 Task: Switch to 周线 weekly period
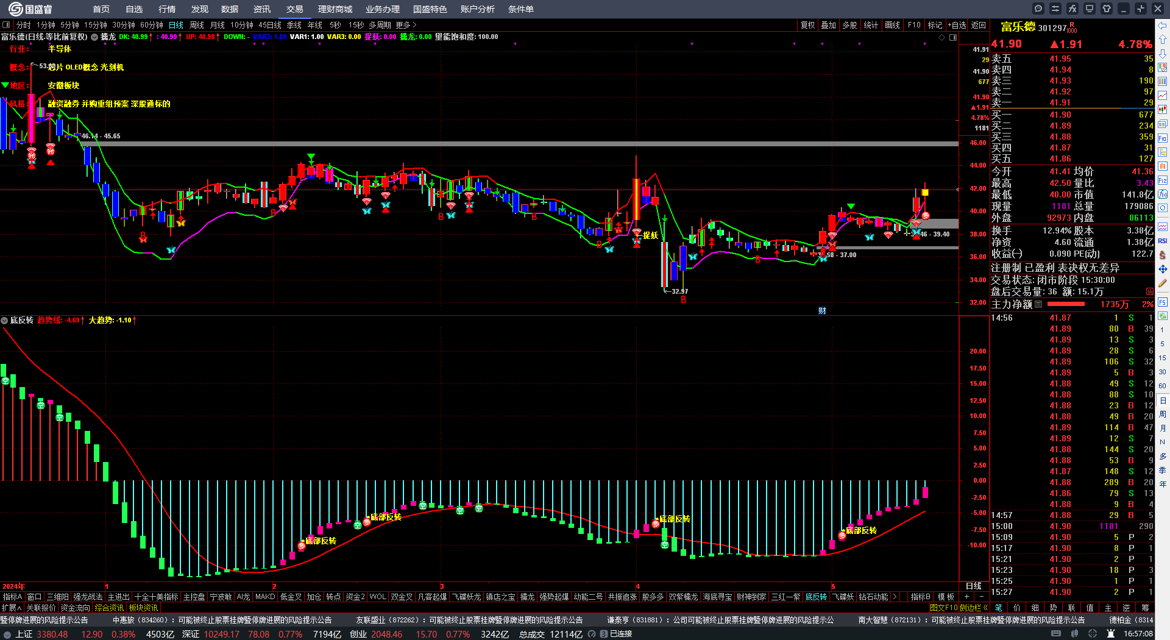coord(197,25)
